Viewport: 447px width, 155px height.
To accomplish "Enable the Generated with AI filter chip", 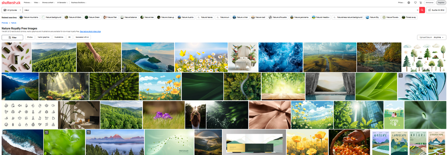I will pos(82,37).
